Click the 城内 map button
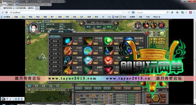The height and width of the screenshot is (105, 196). 89,27
